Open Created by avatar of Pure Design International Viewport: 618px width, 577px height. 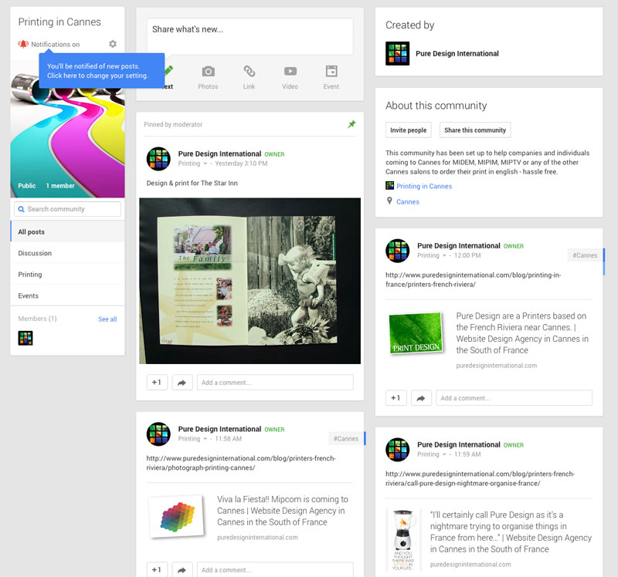click(x=398, y=53)
